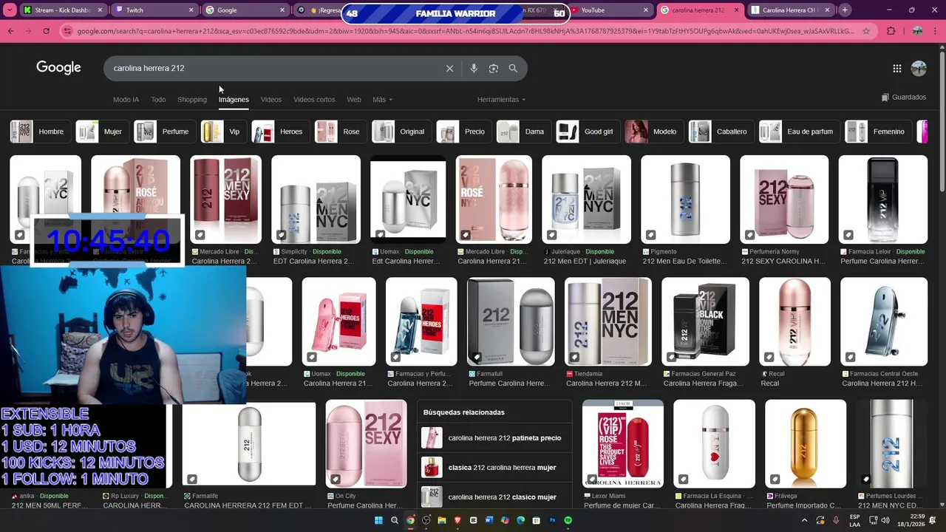Open the Frávega gold bottle image
946x532 pixels.
point(806,444)
